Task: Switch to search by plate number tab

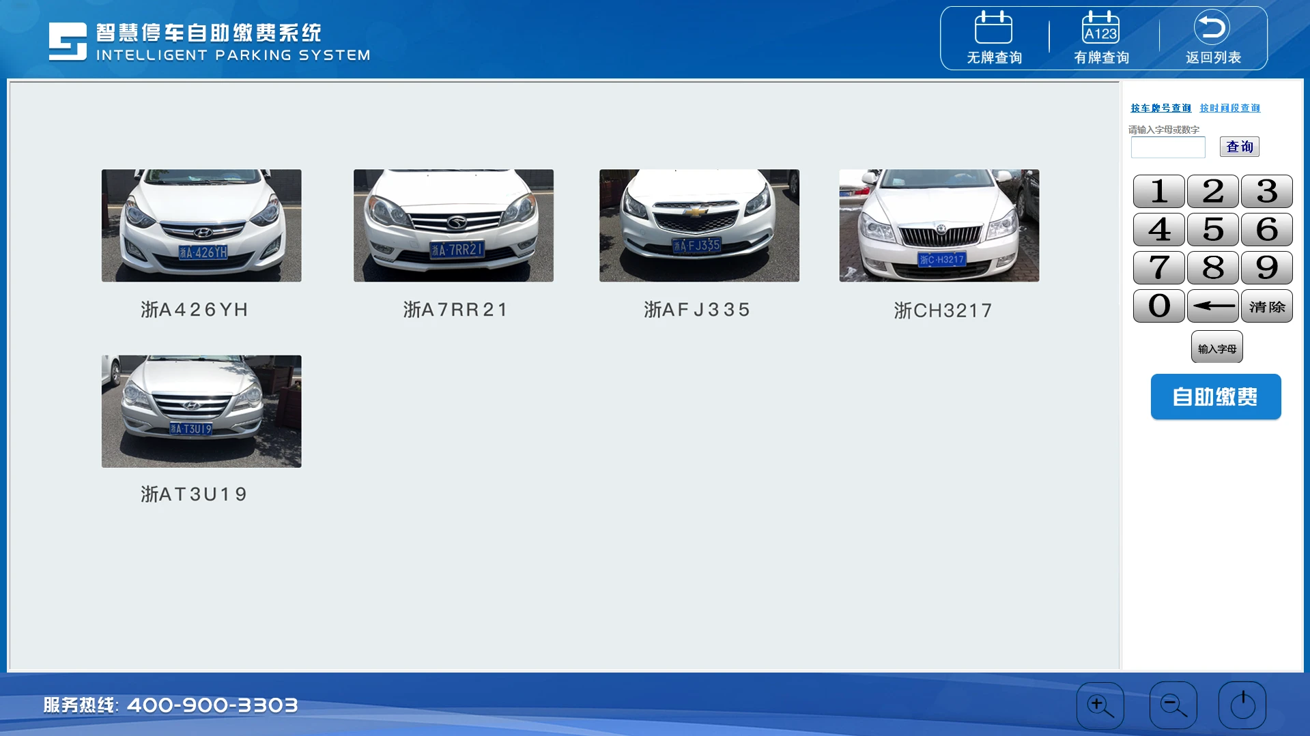Action: click(x=1160, y=108)
